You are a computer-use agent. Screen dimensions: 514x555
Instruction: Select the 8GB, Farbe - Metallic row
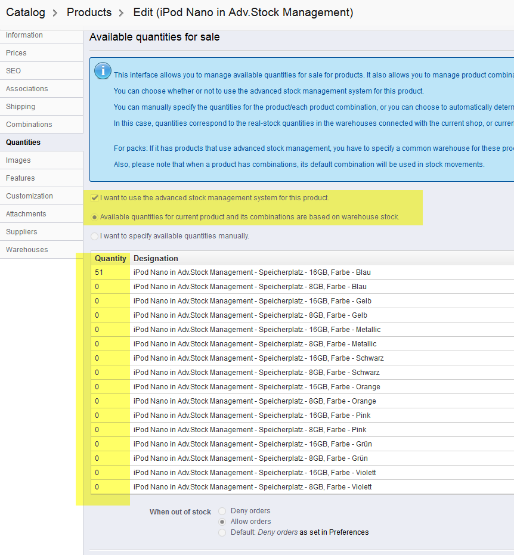tap(302, 344)
